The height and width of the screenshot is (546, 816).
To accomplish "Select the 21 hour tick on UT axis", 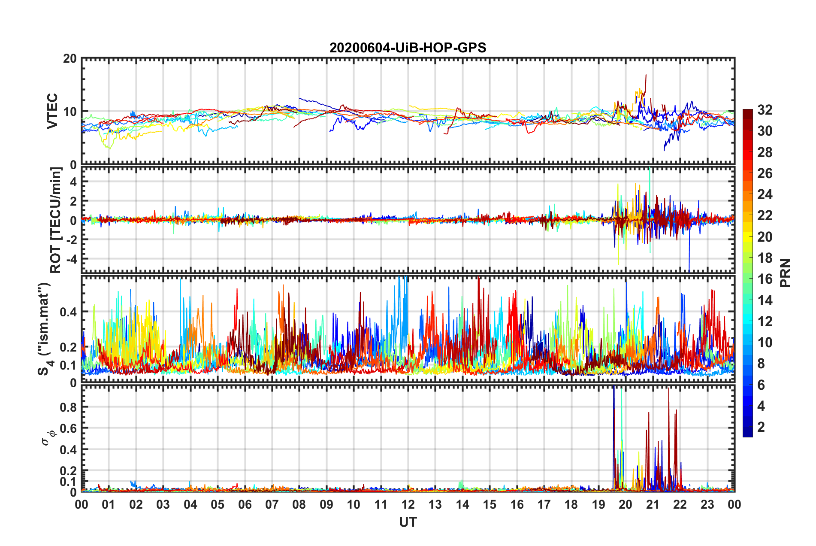I will click(653, 504).
